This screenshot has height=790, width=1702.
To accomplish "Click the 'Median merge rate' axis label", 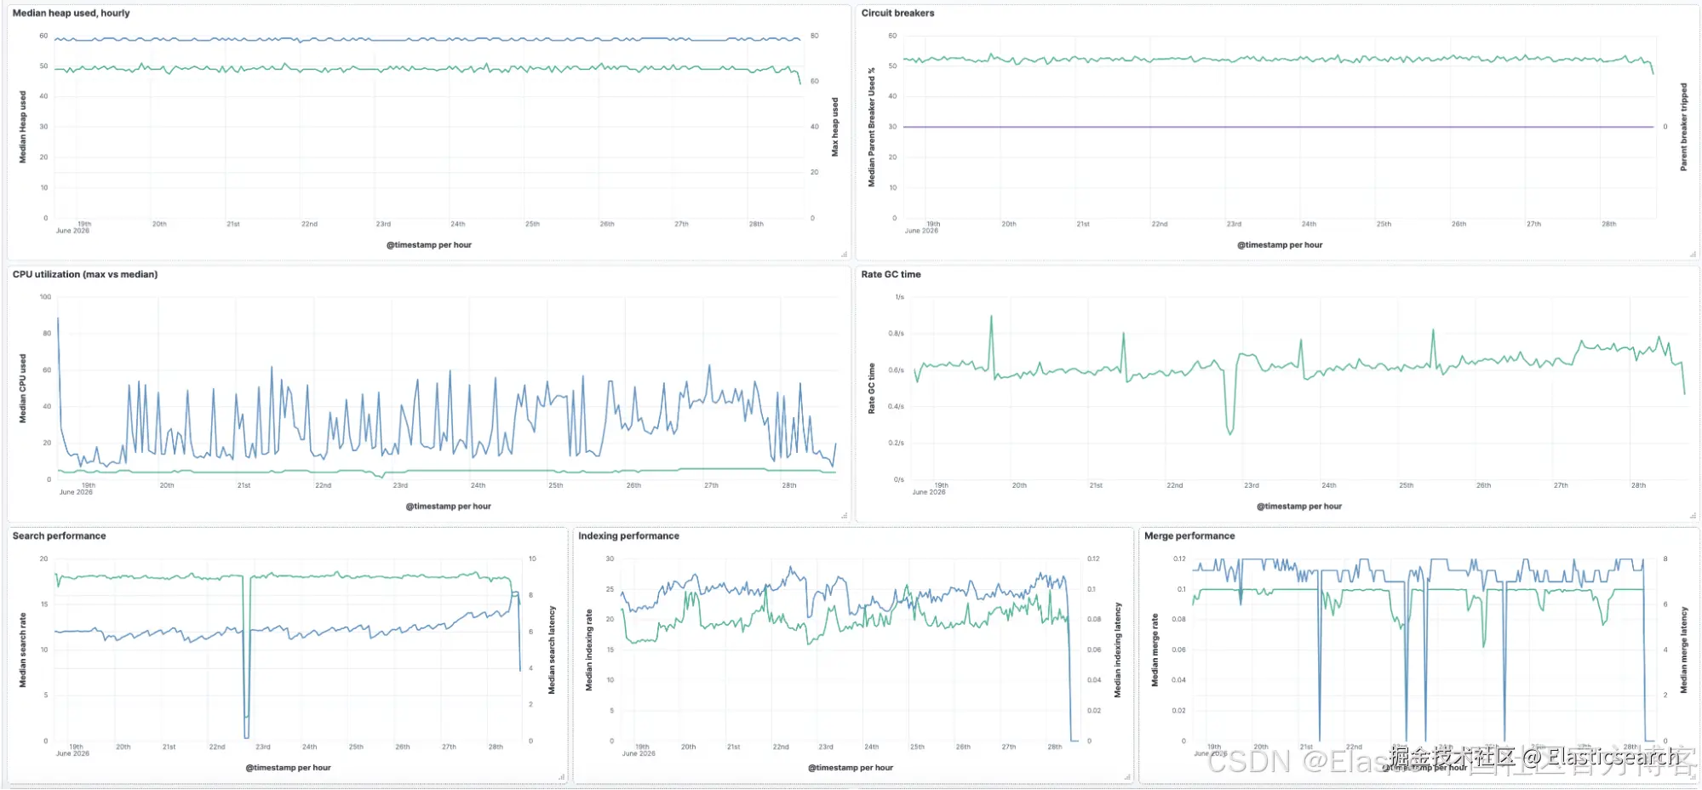I will (1155, 650).
